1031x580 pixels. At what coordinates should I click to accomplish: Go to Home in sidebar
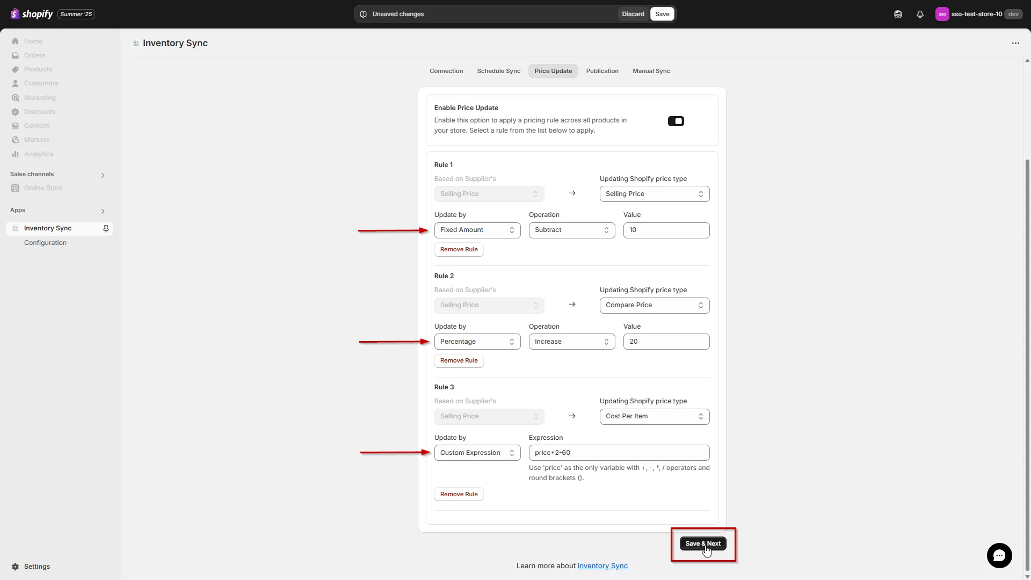click(x=33, y=41)
